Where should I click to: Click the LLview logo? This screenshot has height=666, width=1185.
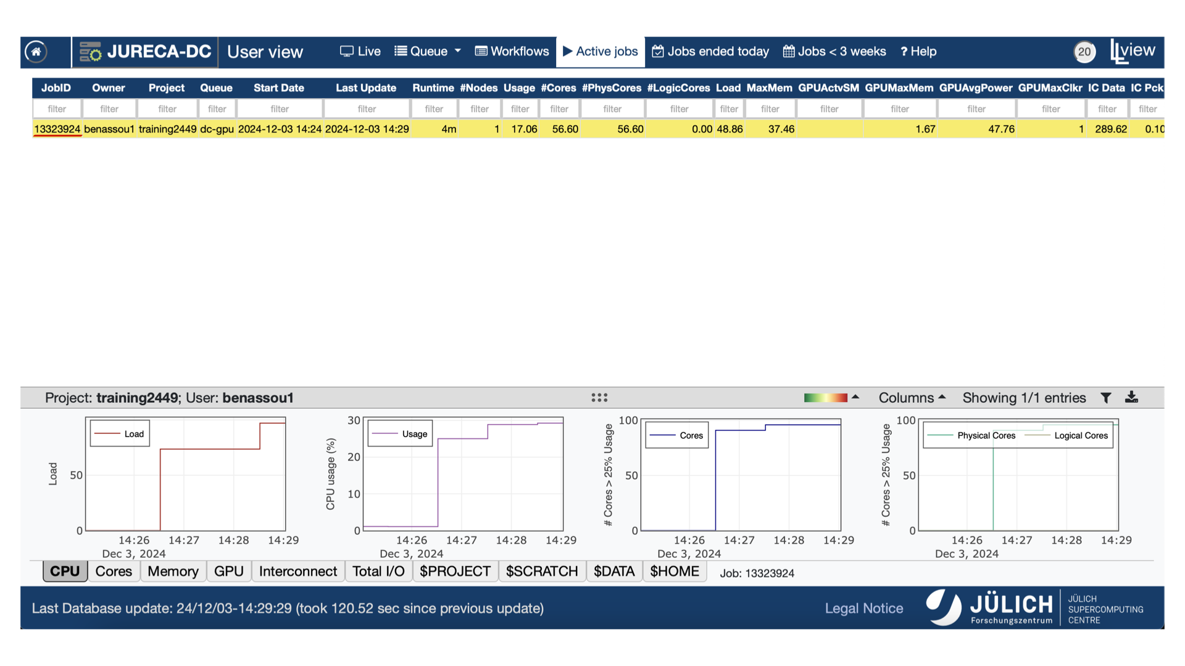coord(1133,51)
